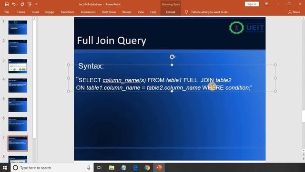Start slideshow from beginning icon
Viewport: 305px width, 172px height.
pyautogui.click(x=30, y=4)
